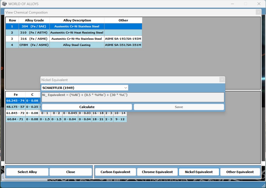Click the row number 2 cell
Viewport: 266px width, 188px height.
coord(12,33)
